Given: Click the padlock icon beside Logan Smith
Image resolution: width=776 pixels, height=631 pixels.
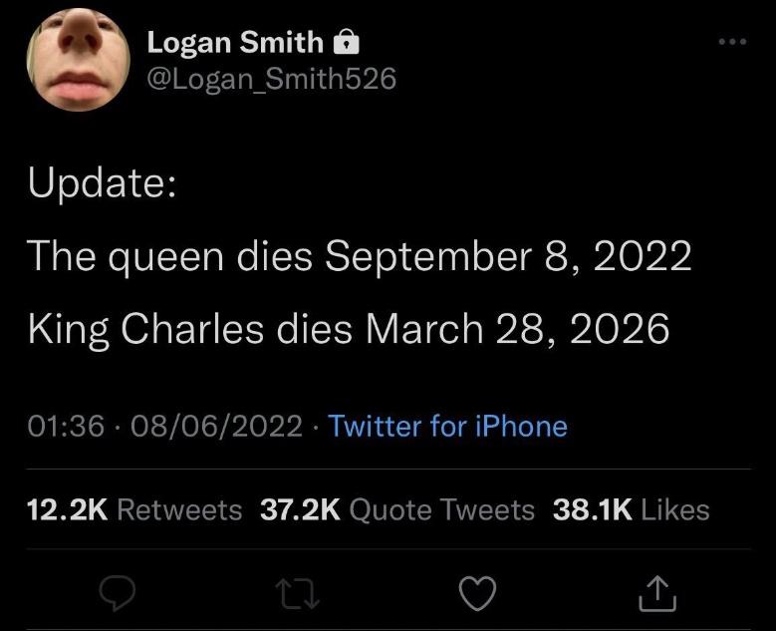Looking at the screenshot, I should pos(344,42).
